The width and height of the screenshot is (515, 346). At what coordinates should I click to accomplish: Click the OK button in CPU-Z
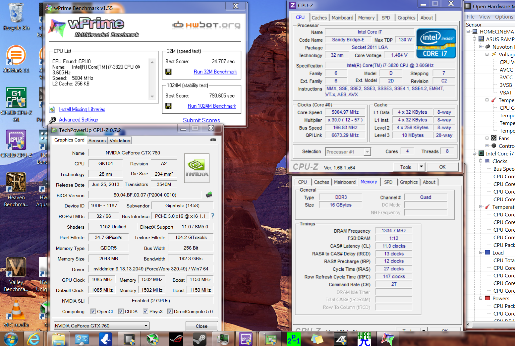[x=442, y=167]
